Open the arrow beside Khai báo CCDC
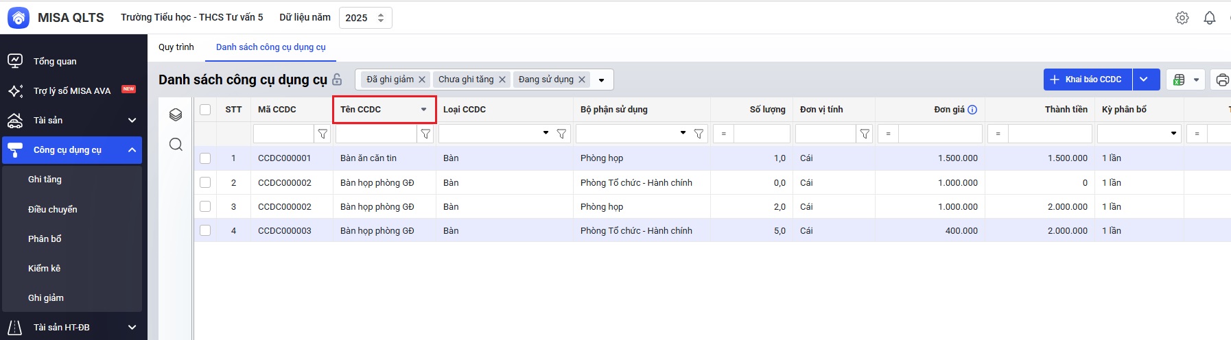The width and height of the screenshot is (1231, 340). [x=1144, y=80]
